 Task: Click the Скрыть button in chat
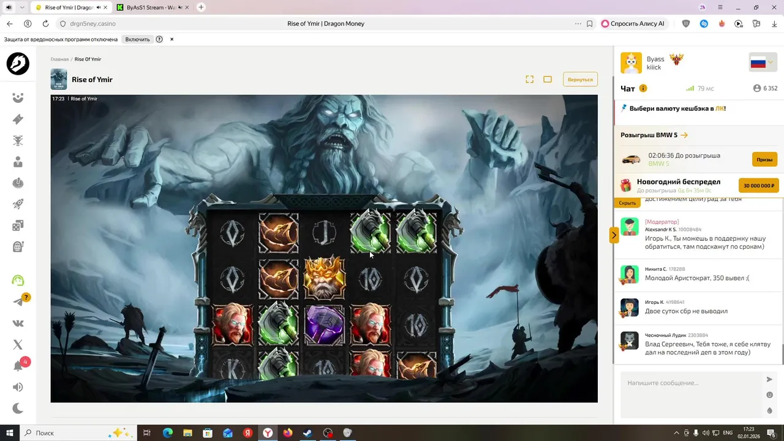(x=627, y=203)
